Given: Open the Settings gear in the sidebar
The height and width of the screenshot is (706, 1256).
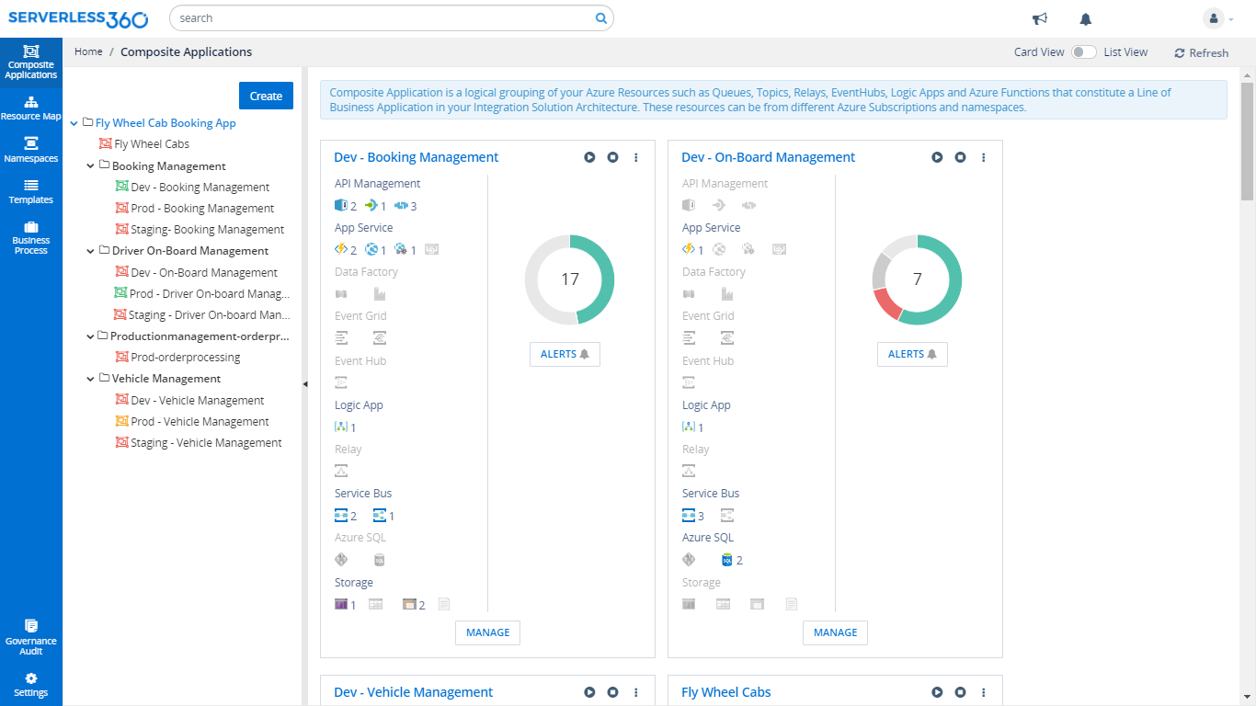Looking at the screenshot, I should (x=31, y=685).
